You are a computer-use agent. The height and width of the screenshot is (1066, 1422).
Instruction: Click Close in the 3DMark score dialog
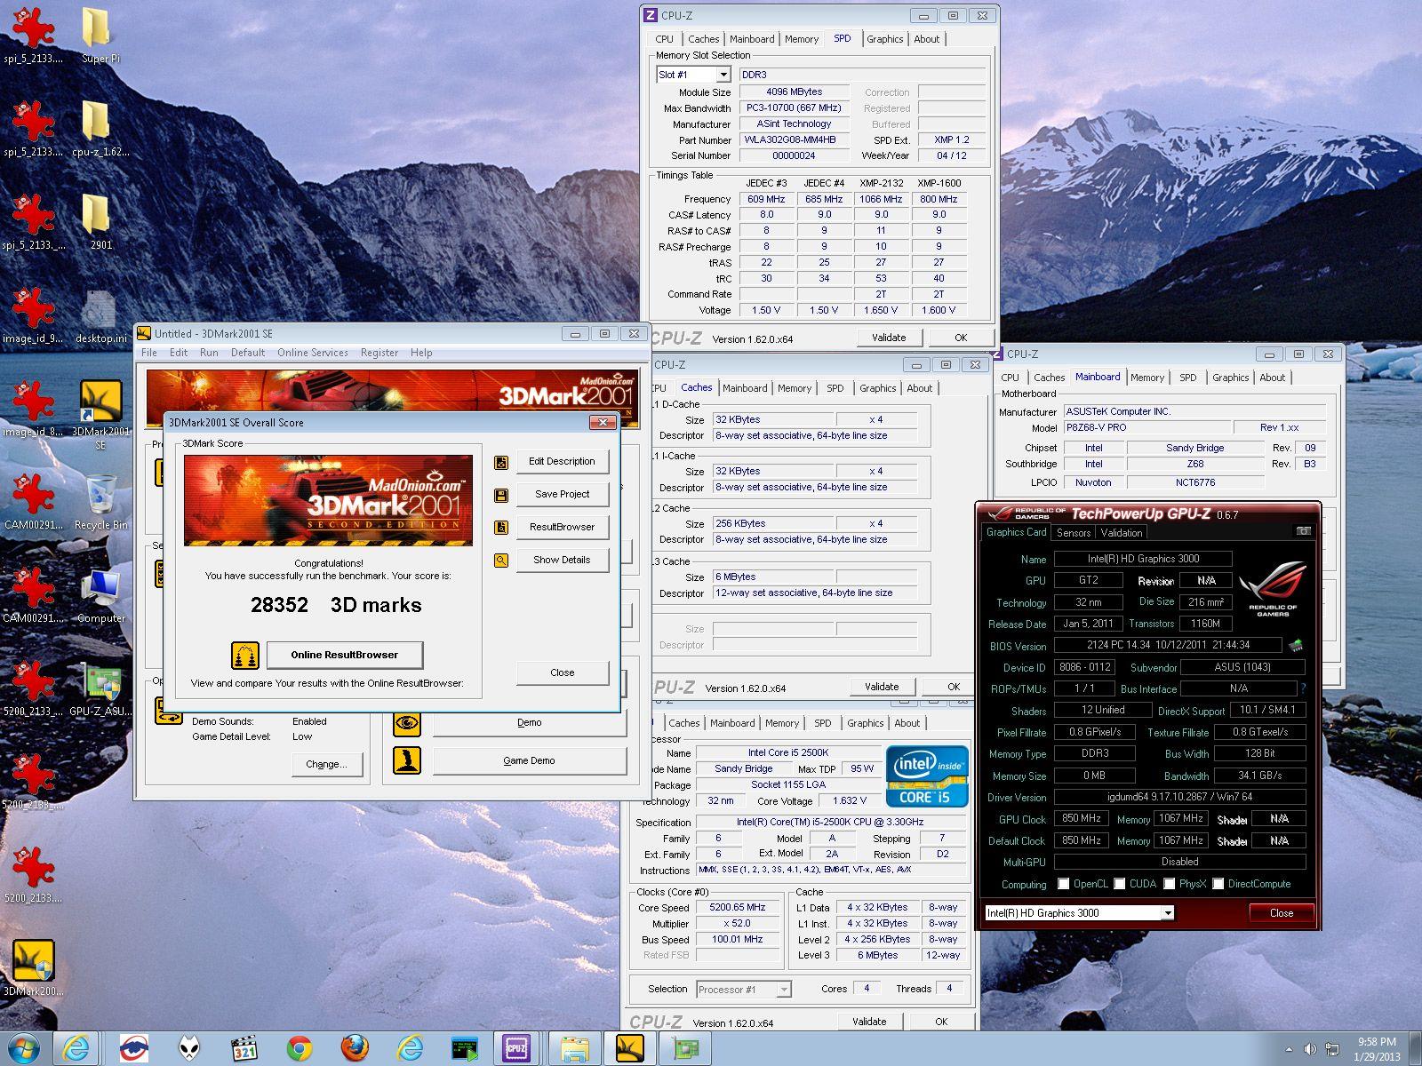(562, 672)
